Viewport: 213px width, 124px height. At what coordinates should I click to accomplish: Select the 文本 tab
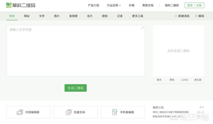point(12,16)
